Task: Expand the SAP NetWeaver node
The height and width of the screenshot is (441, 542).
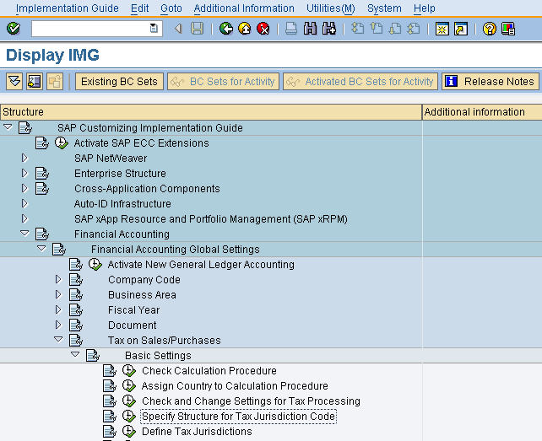Action: [24, 158]
